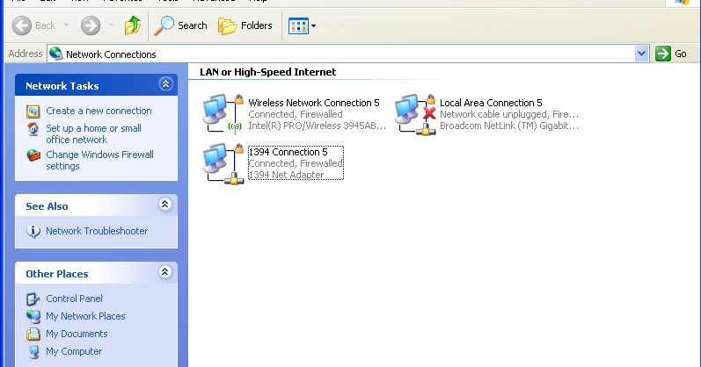Open the Network Troubleshooter link

(x=97, y=231)
